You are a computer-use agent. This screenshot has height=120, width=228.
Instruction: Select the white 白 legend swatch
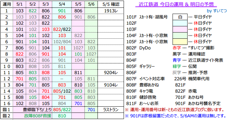[180, 17]
